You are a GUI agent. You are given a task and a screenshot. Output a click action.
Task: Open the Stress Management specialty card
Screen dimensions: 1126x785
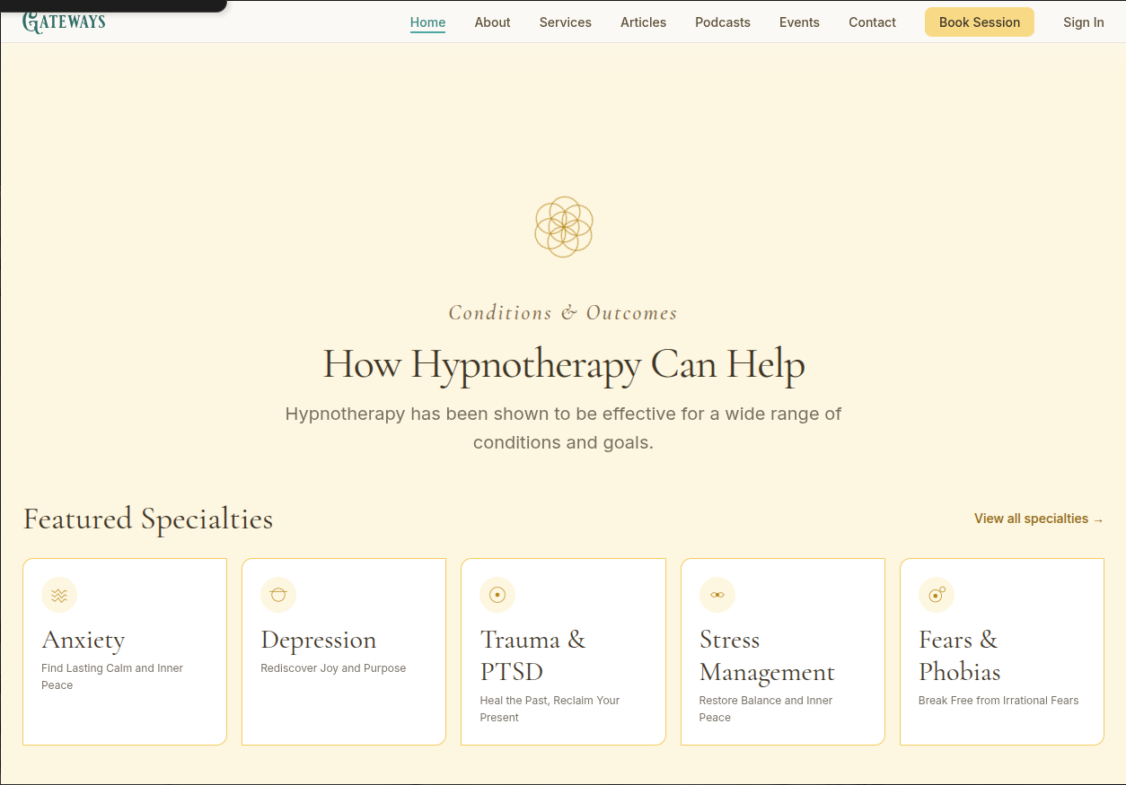[x=782, y=651]
